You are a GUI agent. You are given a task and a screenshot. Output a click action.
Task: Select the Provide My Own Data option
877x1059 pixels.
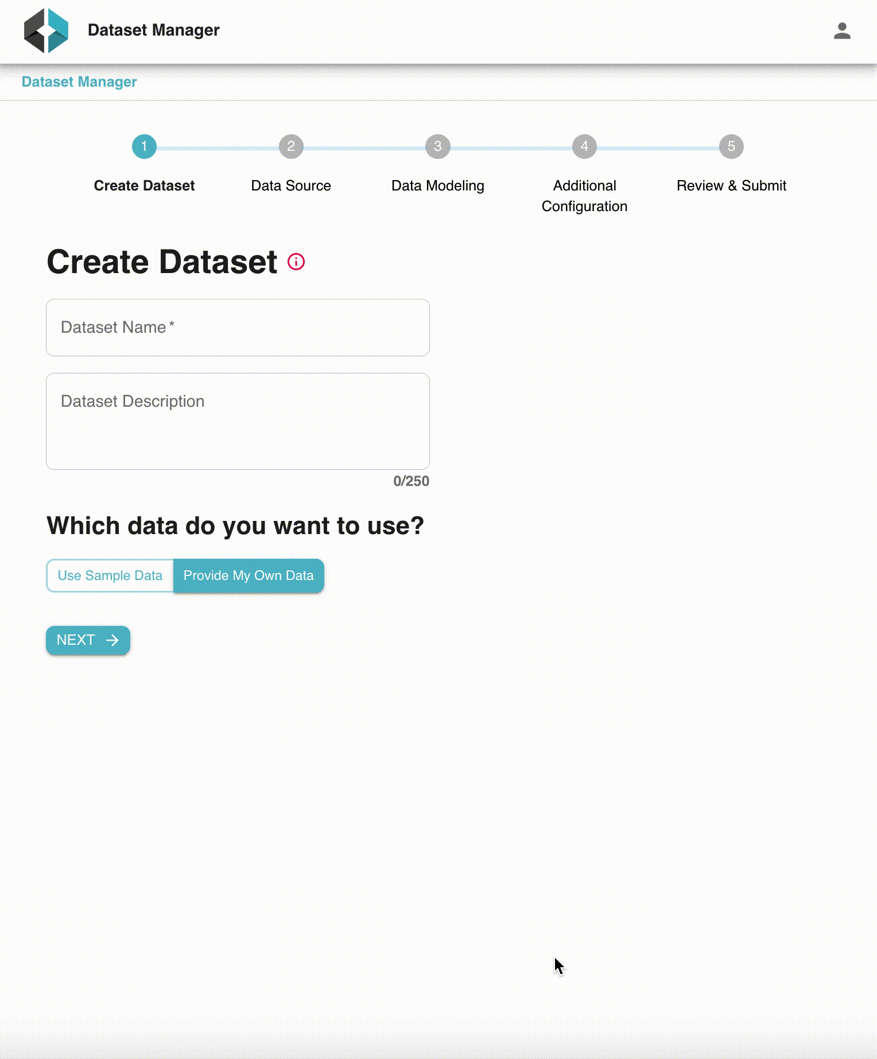249,575
